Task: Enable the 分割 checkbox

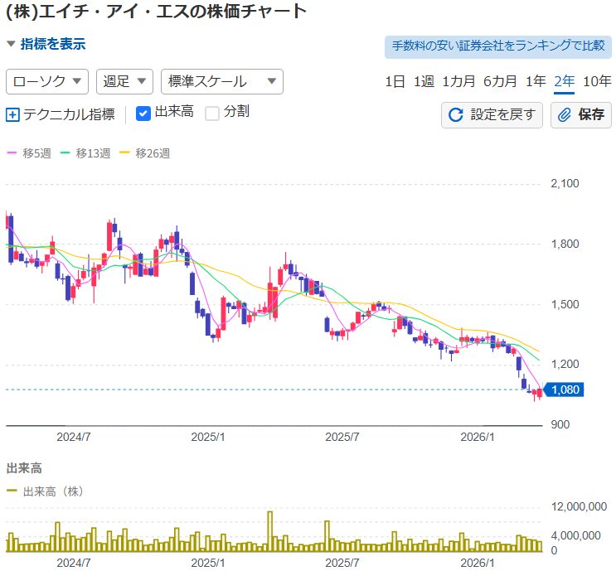Action: click(212, 113)
